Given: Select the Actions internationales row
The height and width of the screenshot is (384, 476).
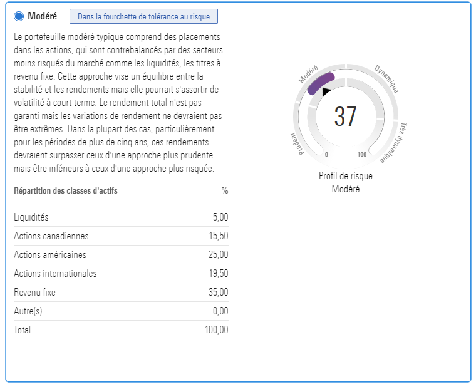Looking at the screenshot, I should point(121,274).
